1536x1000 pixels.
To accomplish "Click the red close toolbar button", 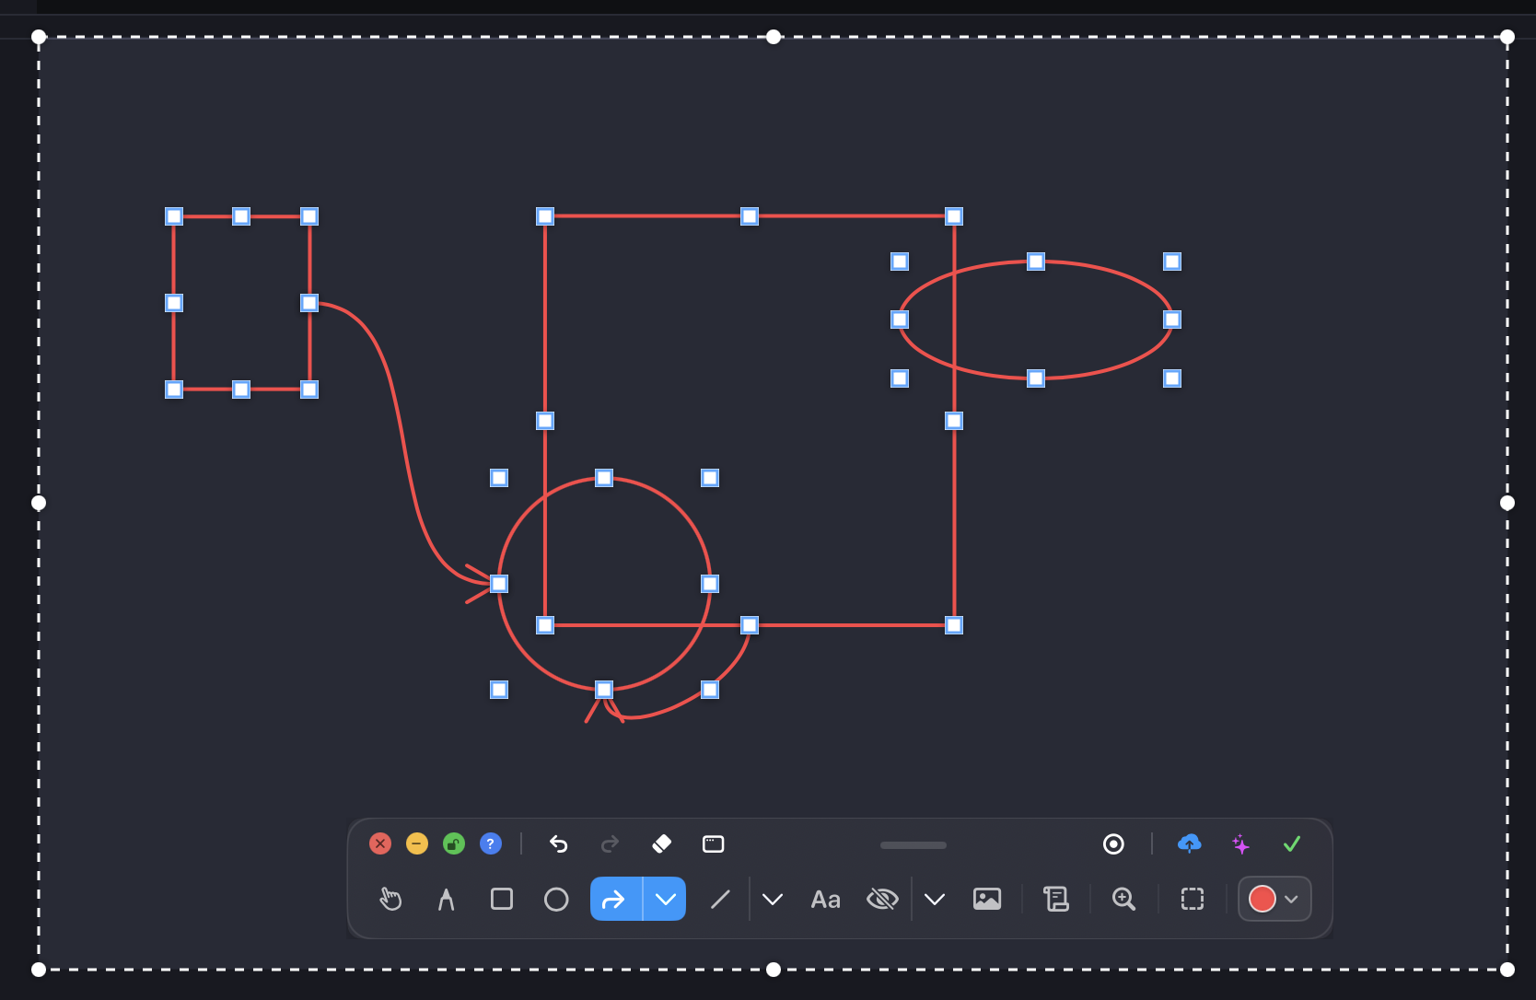I will [380, 843].
